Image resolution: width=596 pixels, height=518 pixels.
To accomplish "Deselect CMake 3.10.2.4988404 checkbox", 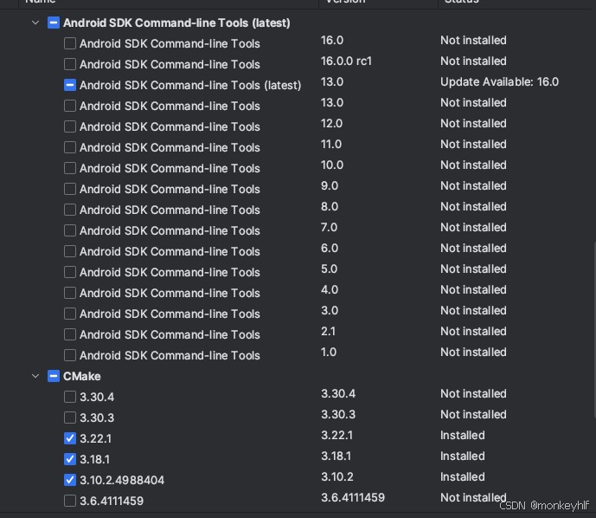I will (70, 480).
